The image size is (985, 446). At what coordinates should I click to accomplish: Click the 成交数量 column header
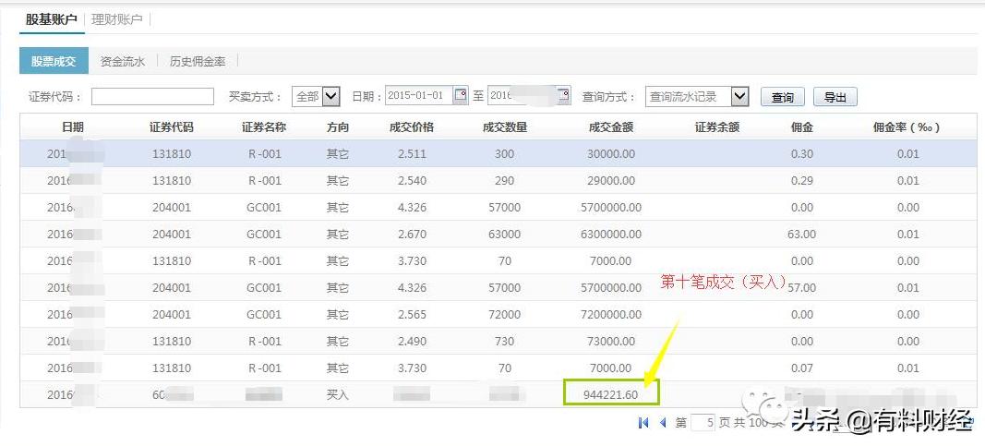[x=504, y=127]
